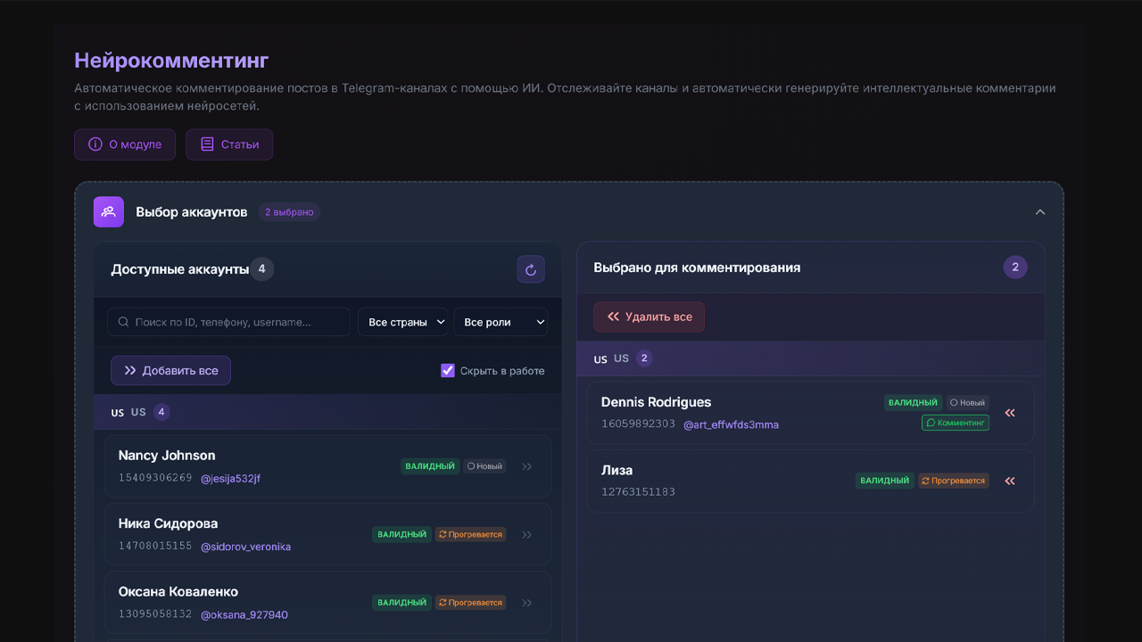
Task: Click the account selection users icon
Action: [x=109, y=212]
